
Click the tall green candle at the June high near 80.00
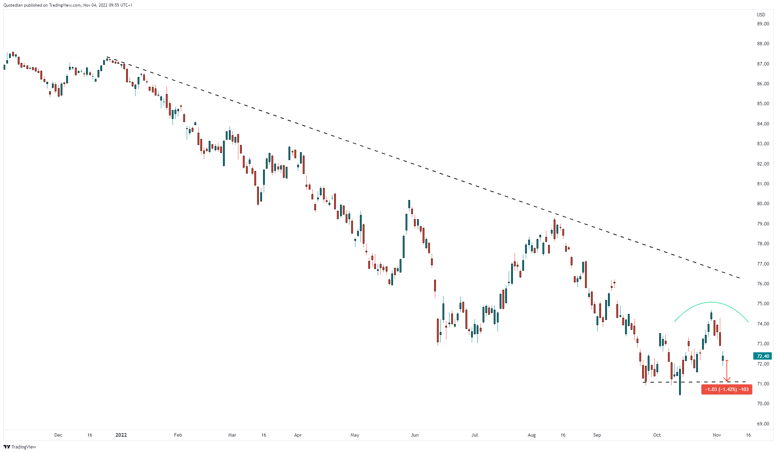coord(409,205)
